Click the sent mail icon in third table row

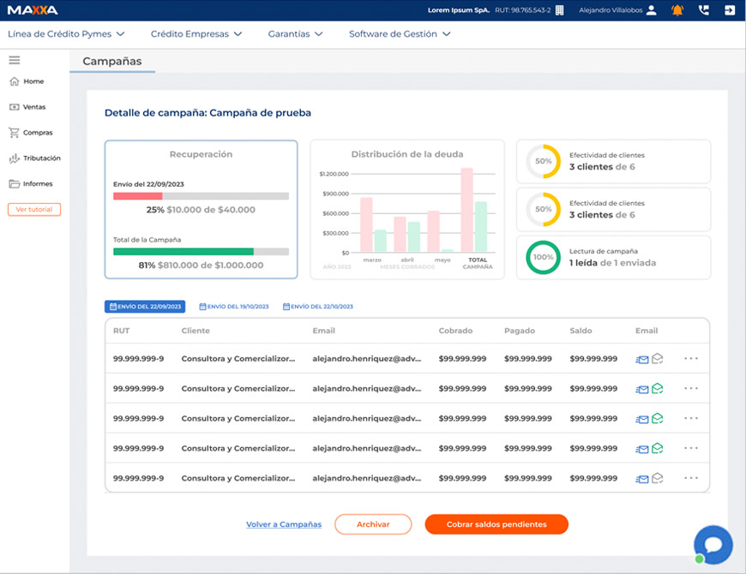[641, 419]
